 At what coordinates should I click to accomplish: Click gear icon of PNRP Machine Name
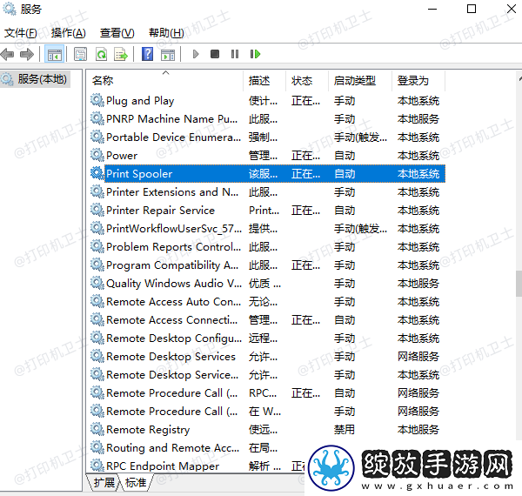97,118
